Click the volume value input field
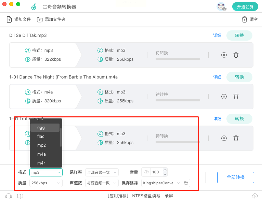Screen dimensions: 262x200 [156, 172]
